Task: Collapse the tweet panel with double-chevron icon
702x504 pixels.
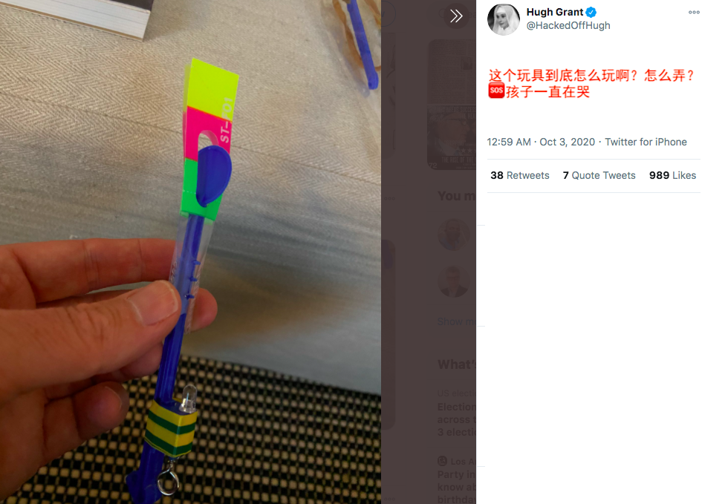Action: point(456,16)
